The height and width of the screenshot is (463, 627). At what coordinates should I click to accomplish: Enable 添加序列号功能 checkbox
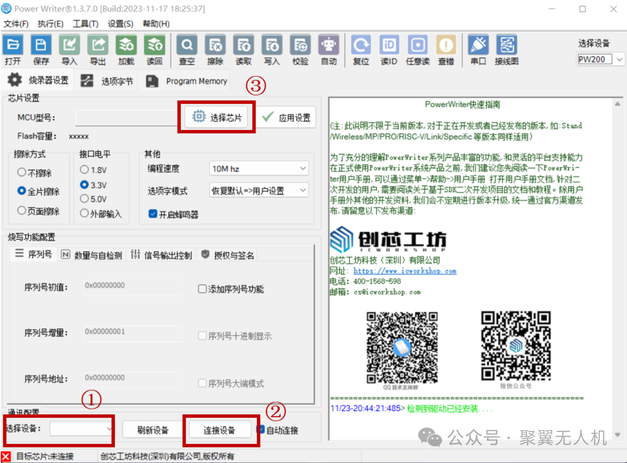[x=202, y=289]
